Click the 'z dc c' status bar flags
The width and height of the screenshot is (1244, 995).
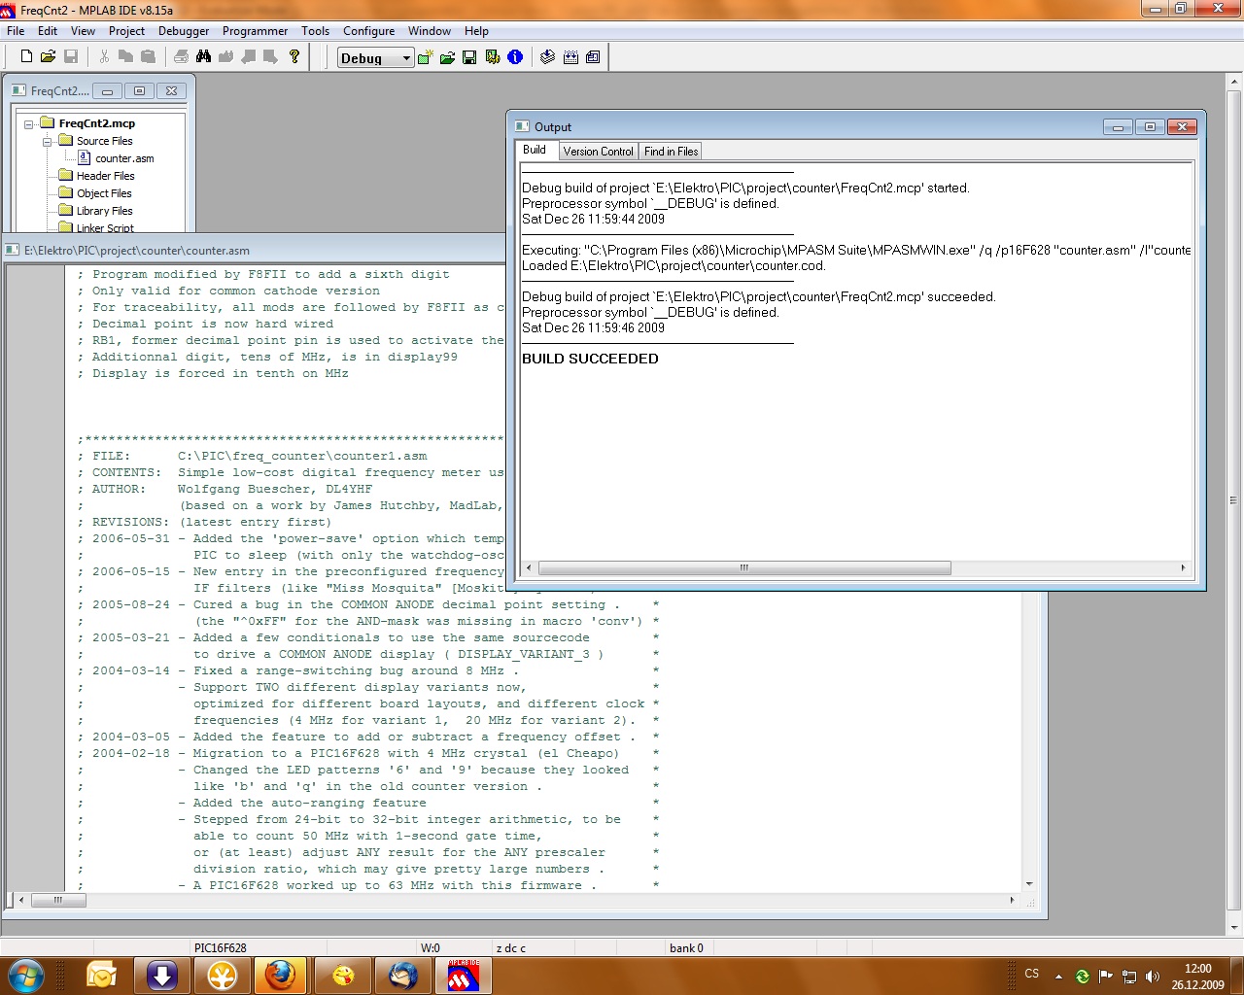(x=511, y=948)
